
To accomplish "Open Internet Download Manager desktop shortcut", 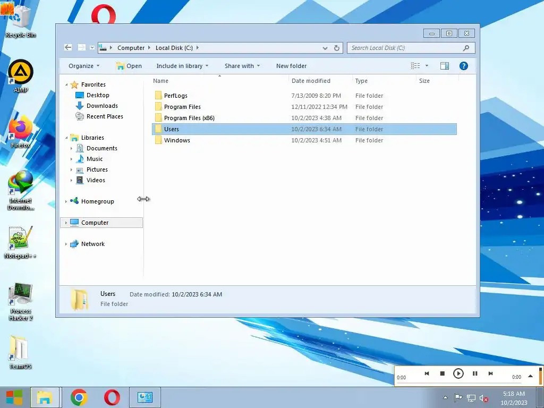I will point(21,190).
